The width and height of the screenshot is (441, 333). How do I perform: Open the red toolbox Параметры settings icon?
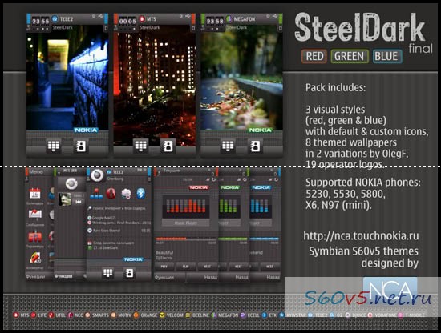point(35,237)
